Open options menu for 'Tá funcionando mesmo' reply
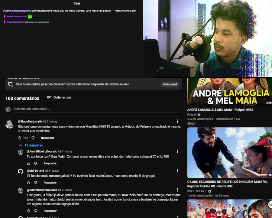Image resolution: width=272 pixels, height=218 pixels. [177, 170]
